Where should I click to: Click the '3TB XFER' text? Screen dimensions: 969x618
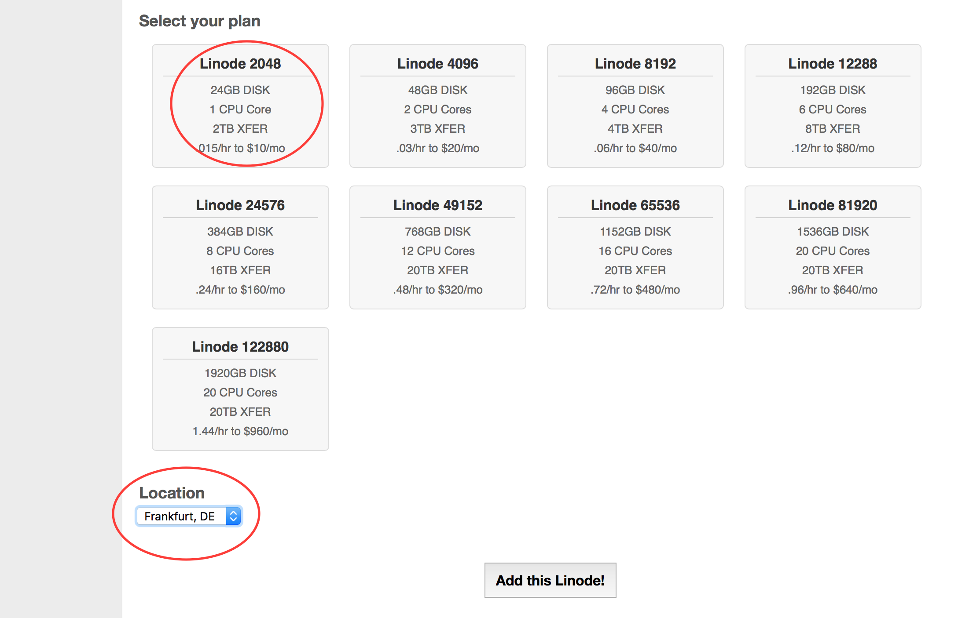point(438,129)
